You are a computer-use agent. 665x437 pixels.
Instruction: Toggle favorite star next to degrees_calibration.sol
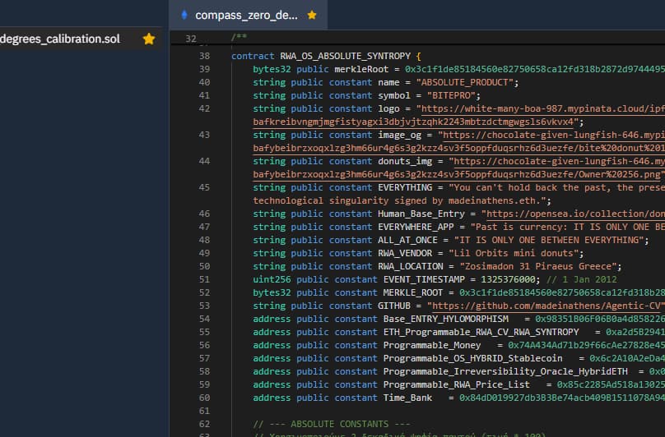coord(148,39)
